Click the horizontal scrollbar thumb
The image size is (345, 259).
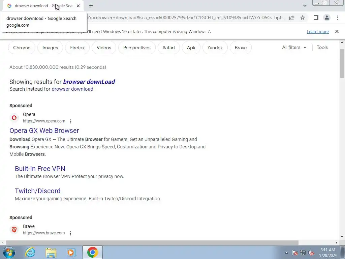tap(152, 243)
